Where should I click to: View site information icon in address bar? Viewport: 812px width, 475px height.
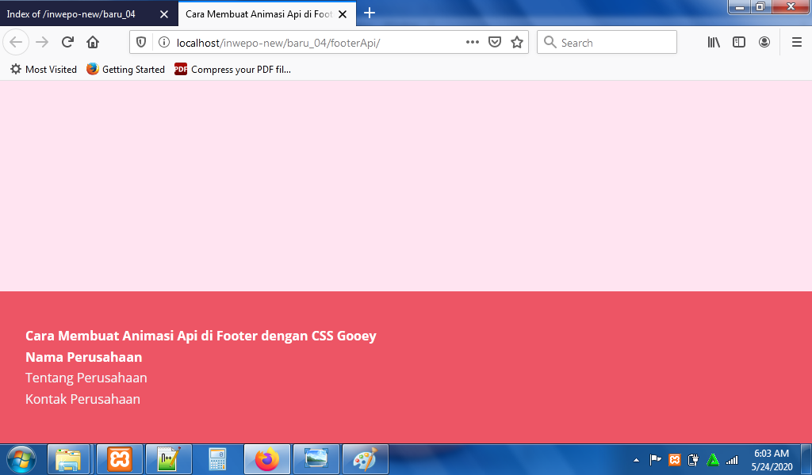pyautogui.click(x=164, y=43)
